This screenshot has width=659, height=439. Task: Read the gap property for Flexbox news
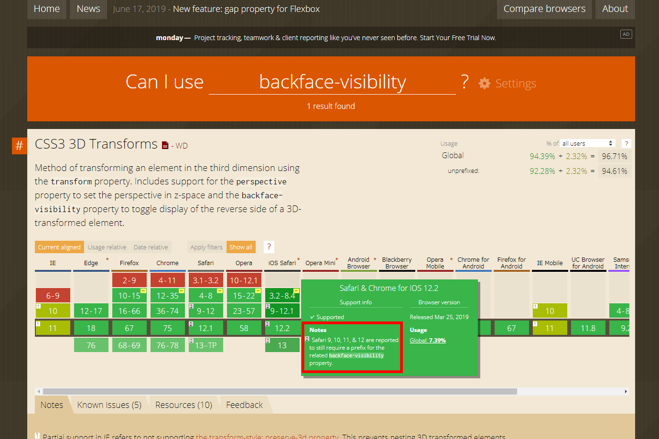246,9
